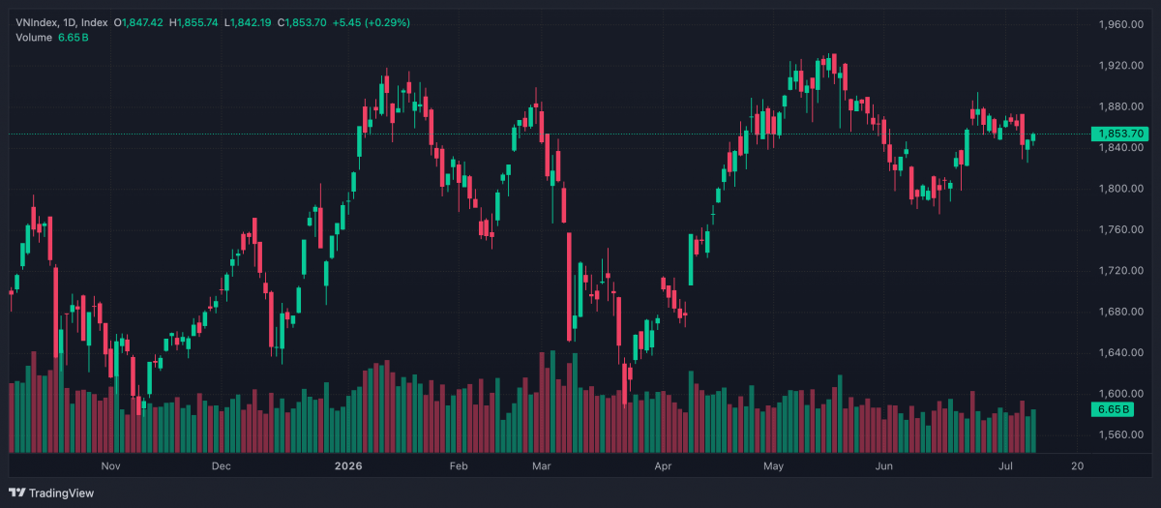Select the VNIndex, 1D, Index symbol title
Viewport: 1161px width, 508px height.
(x=62, y=21)
